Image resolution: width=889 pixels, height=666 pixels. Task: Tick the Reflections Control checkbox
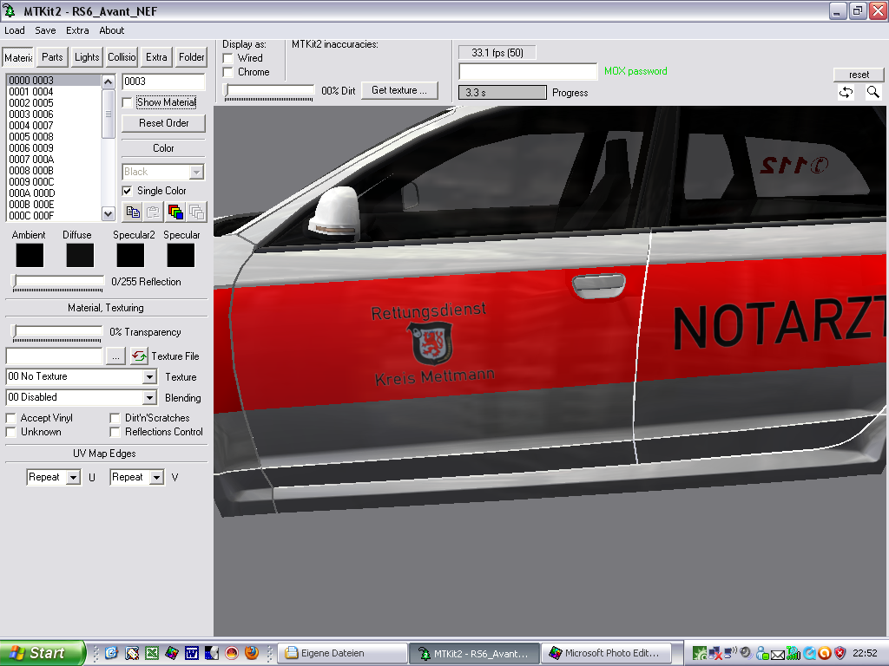(115, 432)
